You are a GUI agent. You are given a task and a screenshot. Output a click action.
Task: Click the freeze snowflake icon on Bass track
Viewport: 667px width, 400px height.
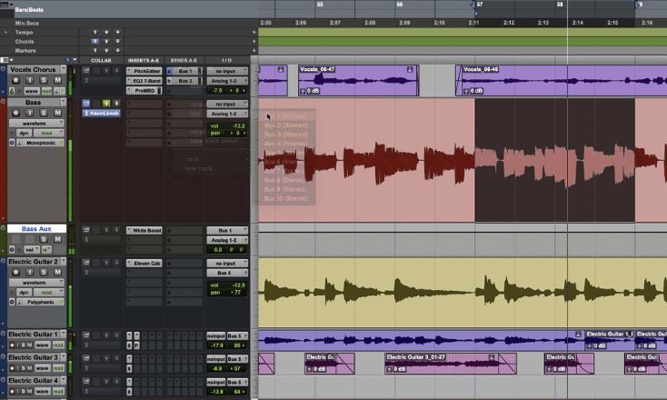pyautogui.click(x=12, y=134)
